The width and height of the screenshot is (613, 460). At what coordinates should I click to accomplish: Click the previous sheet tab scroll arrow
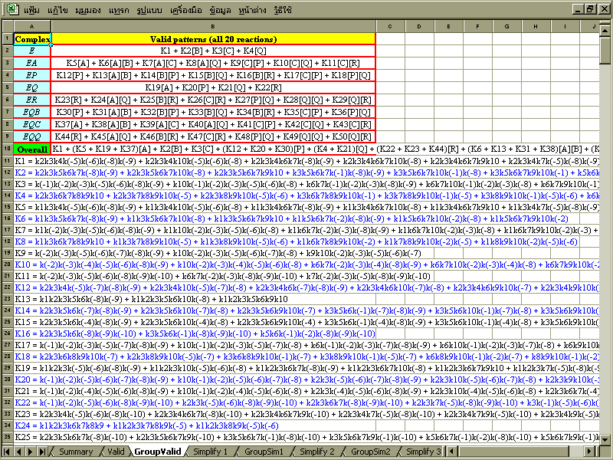(20, 452)
